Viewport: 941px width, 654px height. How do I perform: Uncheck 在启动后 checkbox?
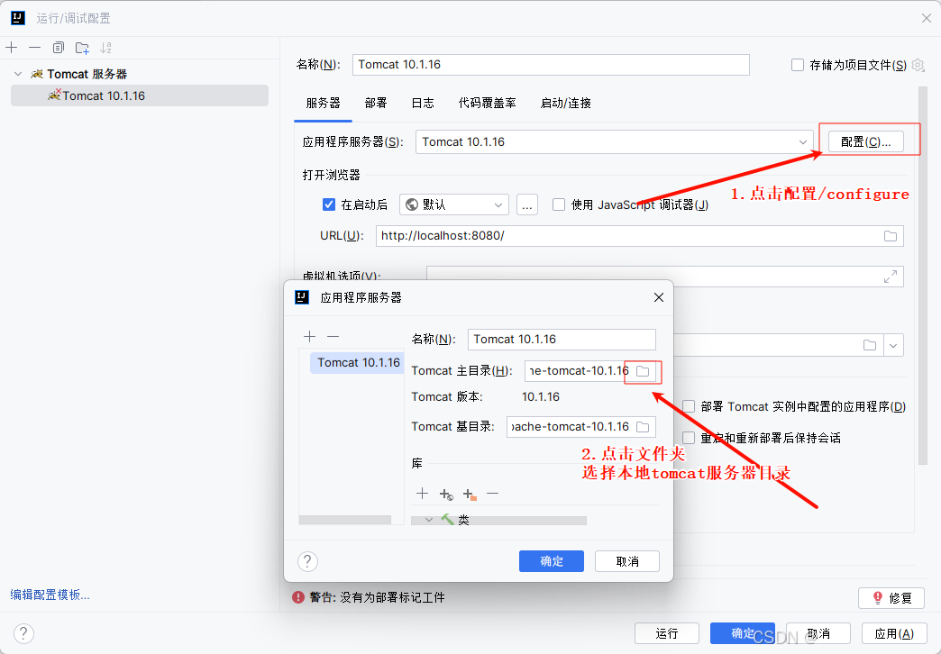pos(329,204)
